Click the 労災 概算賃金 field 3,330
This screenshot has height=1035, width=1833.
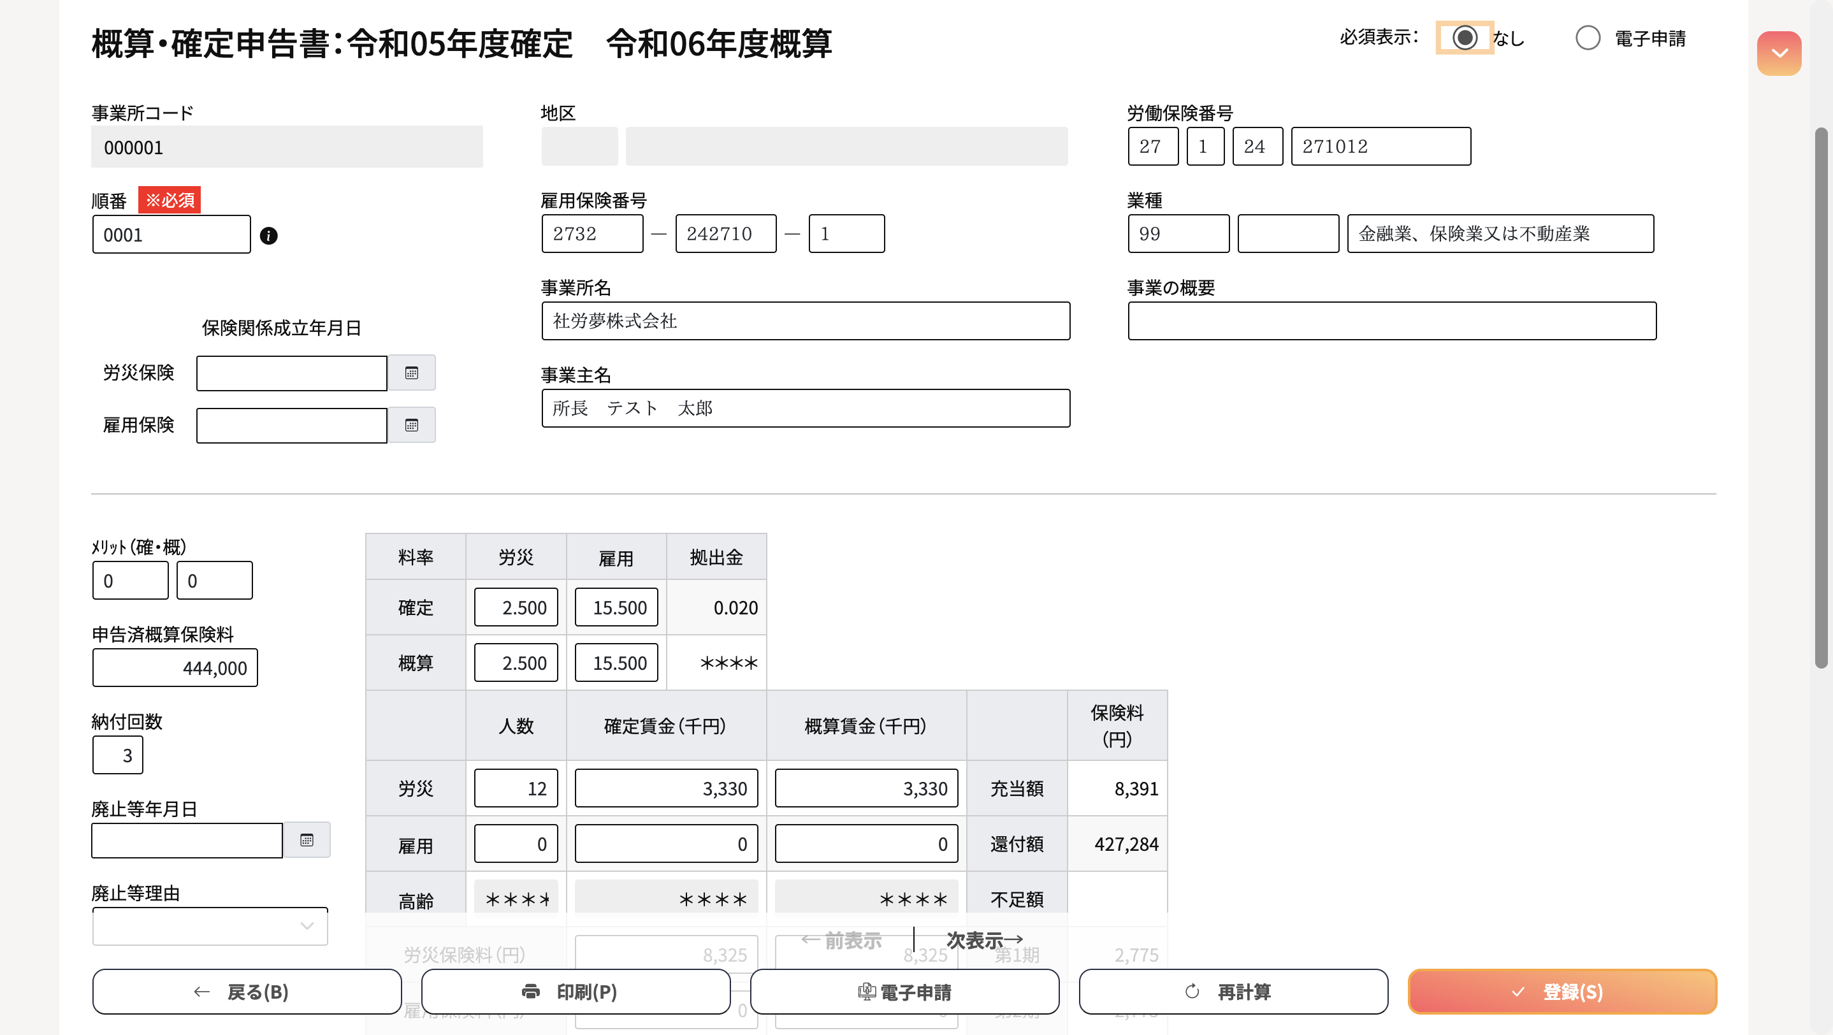pyautogui.click(x=866, y=788)
